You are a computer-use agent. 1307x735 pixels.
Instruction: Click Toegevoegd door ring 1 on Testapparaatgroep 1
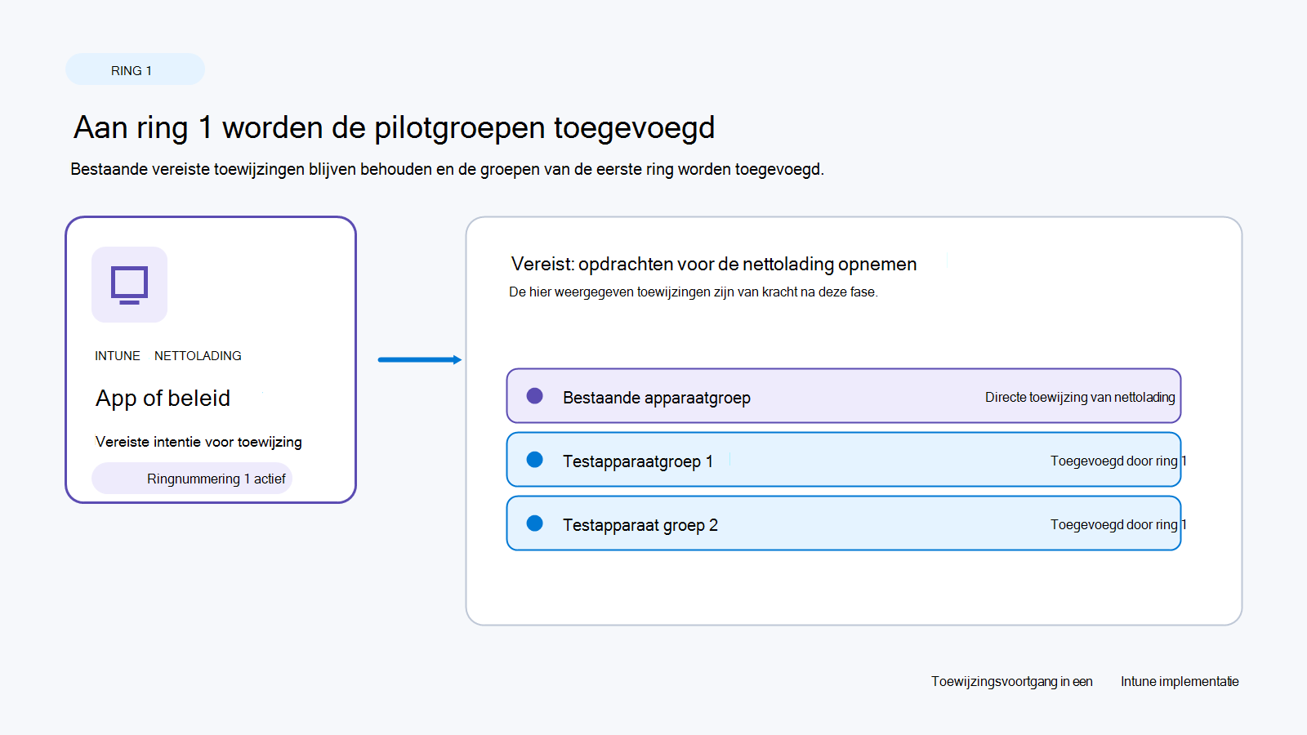(x=1118, y=461)
